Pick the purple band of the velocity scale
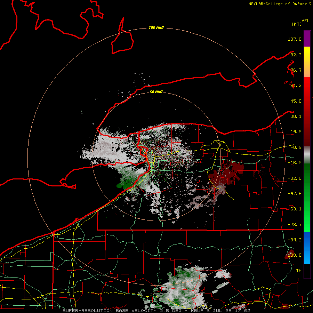The width and height of the screenshot is (313, 313). [307, 39]
